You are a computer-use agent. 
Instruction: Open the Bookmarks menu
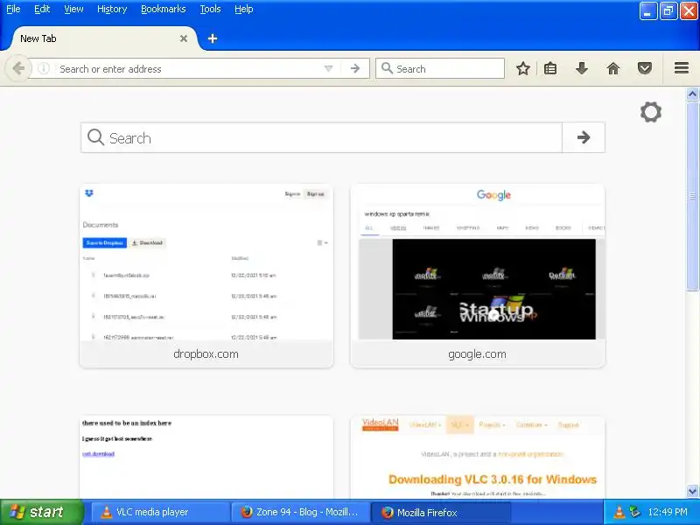(164, 9)
